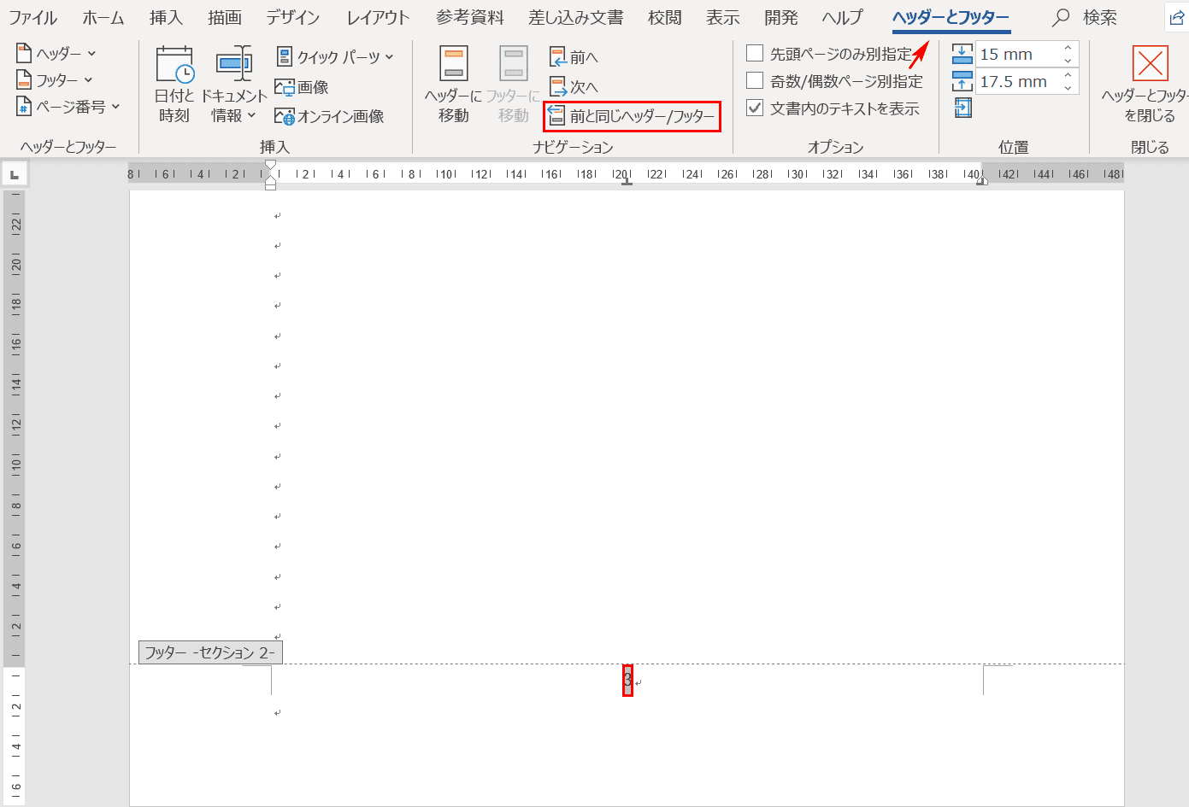Click page number 3 in footer

click(627, 681)
